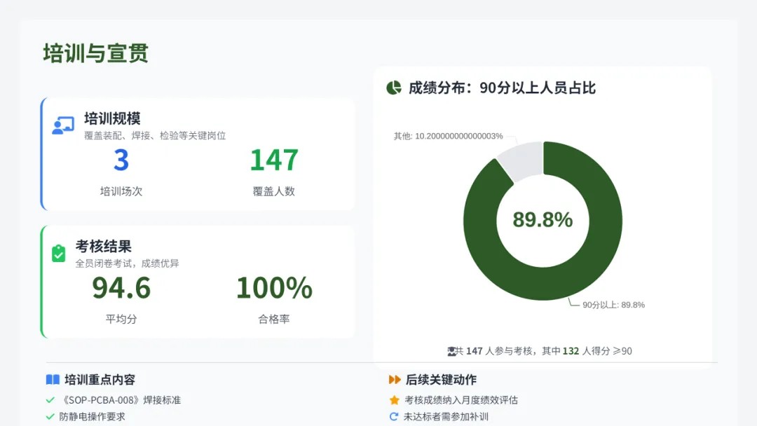Click the 89.8% center label of donut

(543, 220)
